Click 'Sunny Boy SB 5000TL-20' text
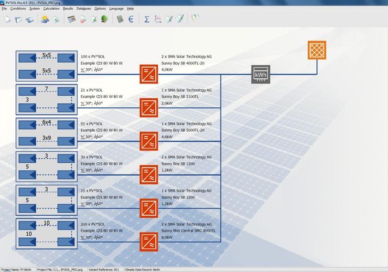 tap(183, 130)
